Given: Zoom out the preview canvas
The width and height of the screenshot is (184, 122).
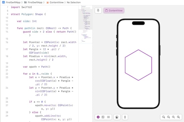Looking at the screenshot, I should [164, 117].
